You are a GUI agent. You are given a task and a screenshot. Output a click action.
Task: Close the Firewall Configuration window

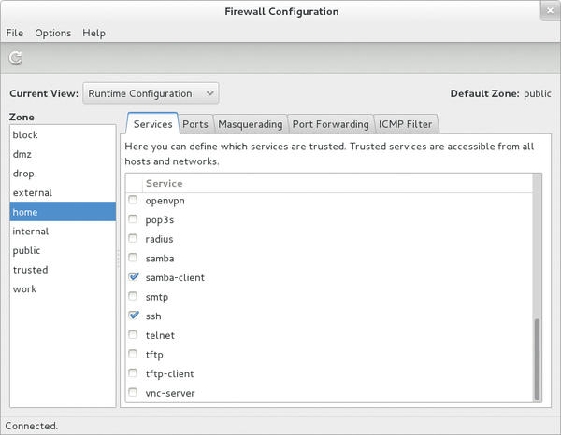[550, 10]
